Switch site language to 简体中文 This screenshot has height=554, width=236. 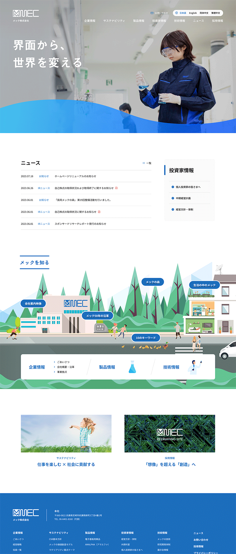204,13
